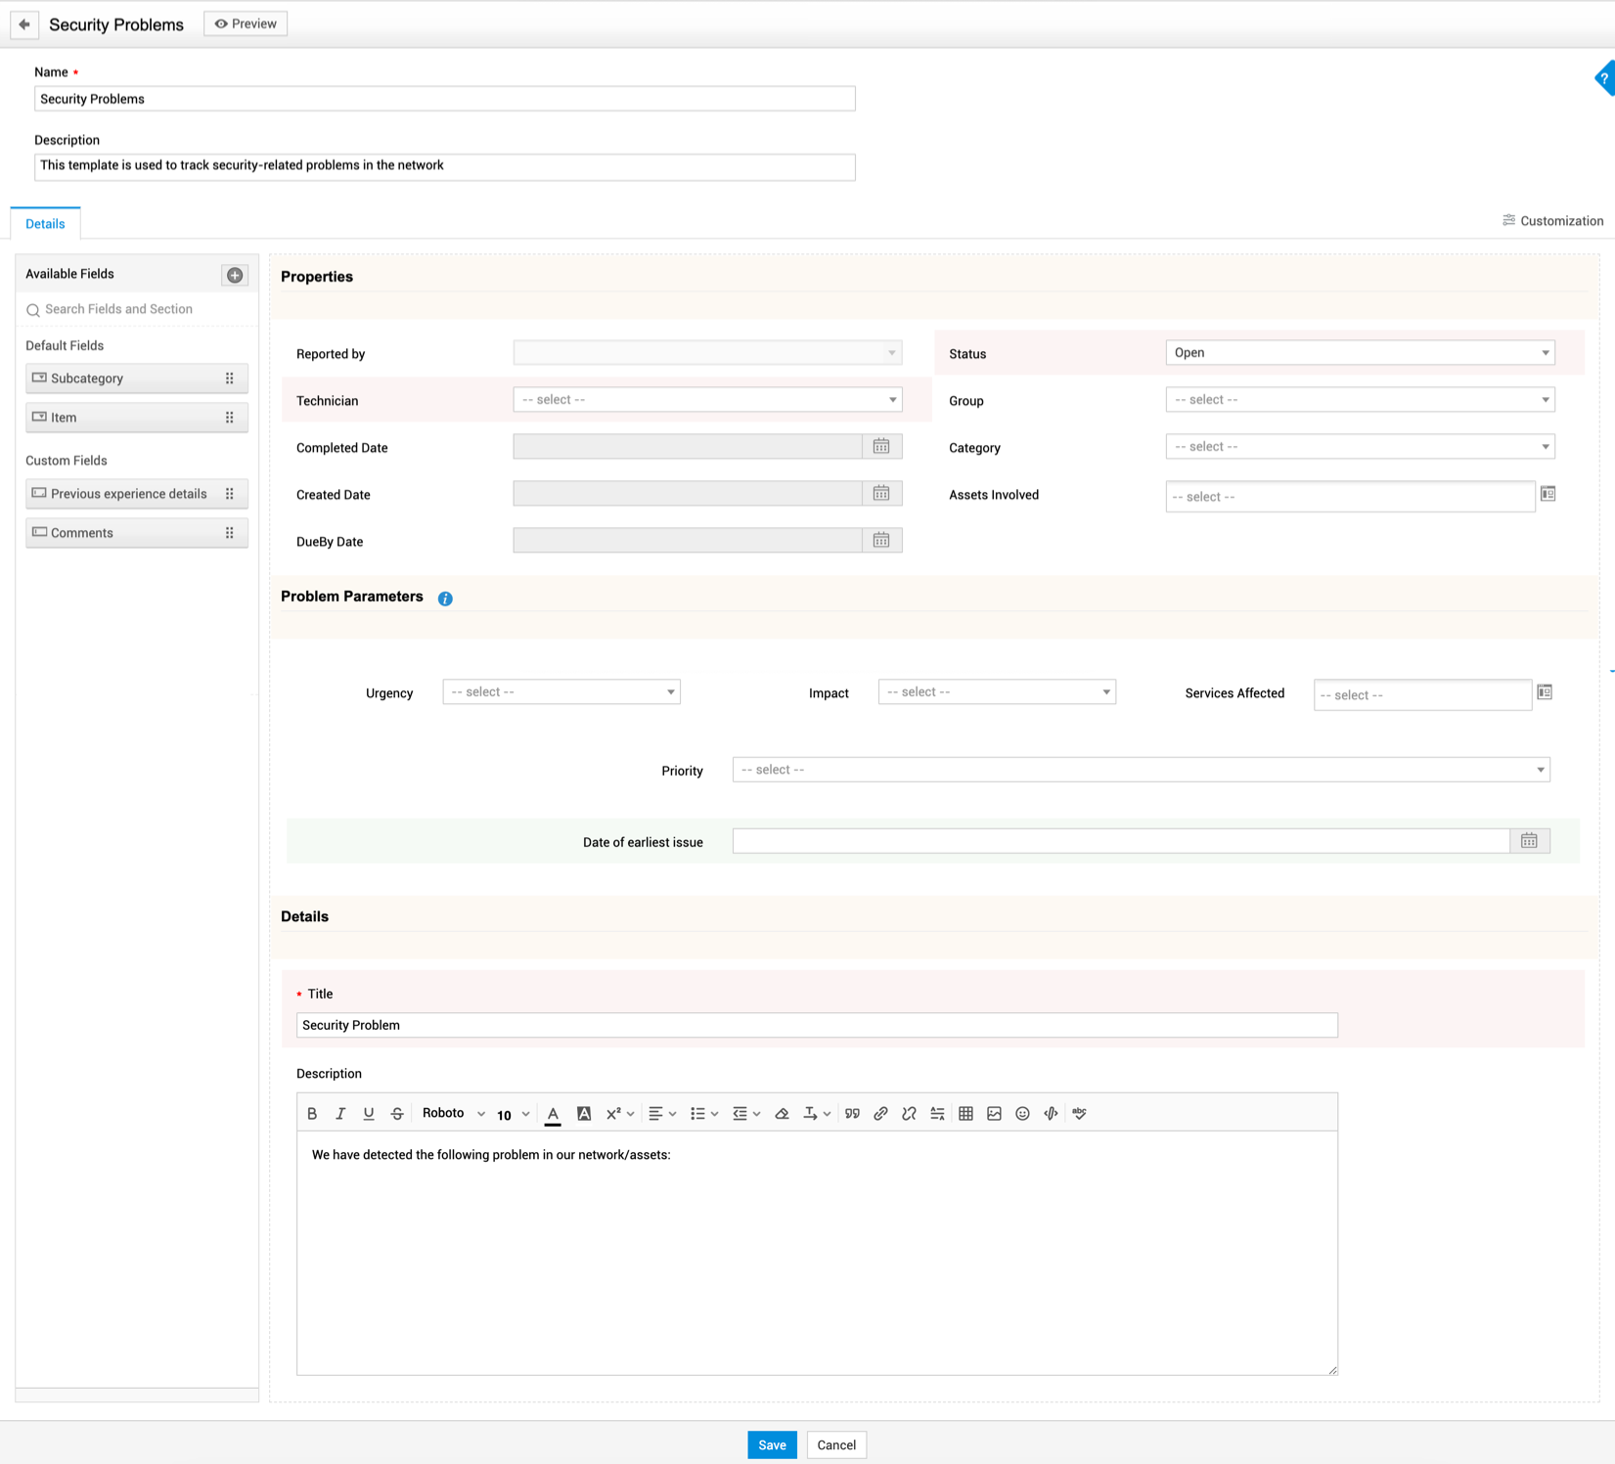Screen dimensions: 1615x1464
Task: Open the text background color picker
Action: tap(584, 1114)
